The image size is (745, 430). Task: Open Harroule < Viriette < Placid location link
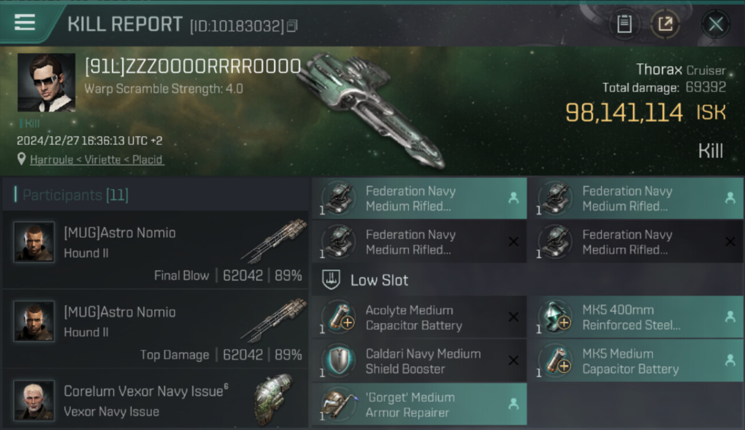[x=97, y=159]
